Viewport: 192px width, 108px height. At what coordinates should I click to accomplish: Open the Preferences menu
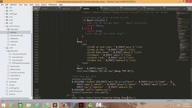(53, 5)
